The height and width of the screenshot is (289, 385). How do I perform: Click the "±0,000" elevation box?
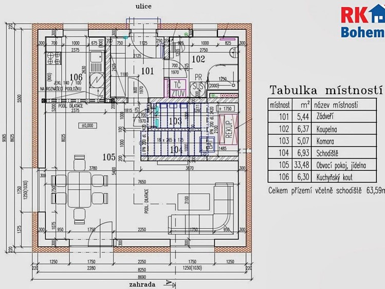[88, 125]
